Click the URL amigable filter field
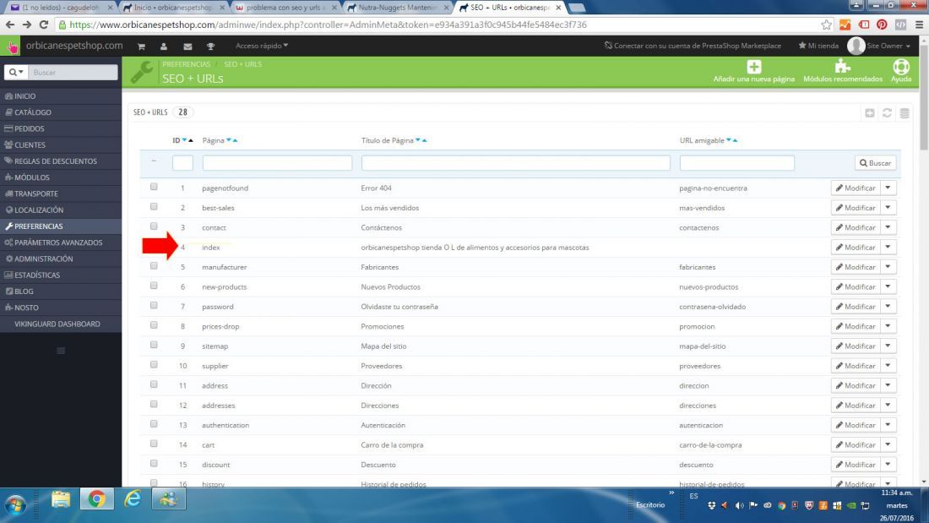929x523 pixels. 736,163
